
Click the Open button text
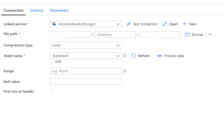click(173, 24)
